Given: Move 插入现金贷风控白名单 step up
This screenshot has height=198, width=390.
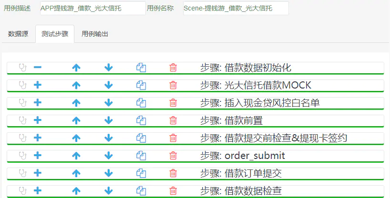Looking at the screenshot, I should (76, 103).
